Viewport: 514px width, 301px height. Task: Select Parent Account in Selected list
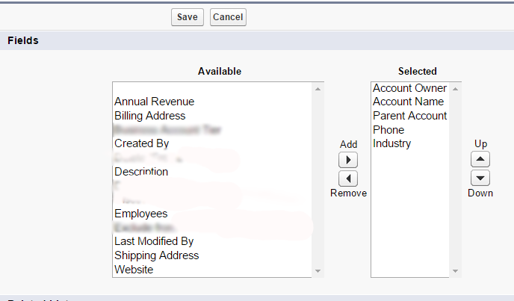[x=409, y=116]
